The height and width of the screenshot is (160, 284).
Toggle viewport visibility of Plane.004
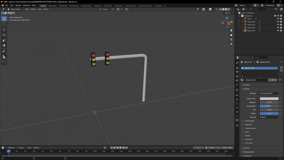coord(278,31)
